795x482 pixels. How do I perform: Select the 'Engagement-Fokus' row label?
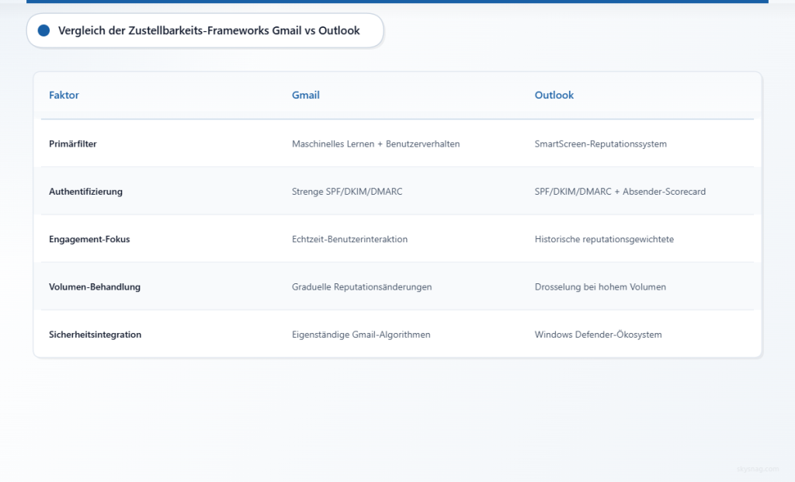point(89,239)
